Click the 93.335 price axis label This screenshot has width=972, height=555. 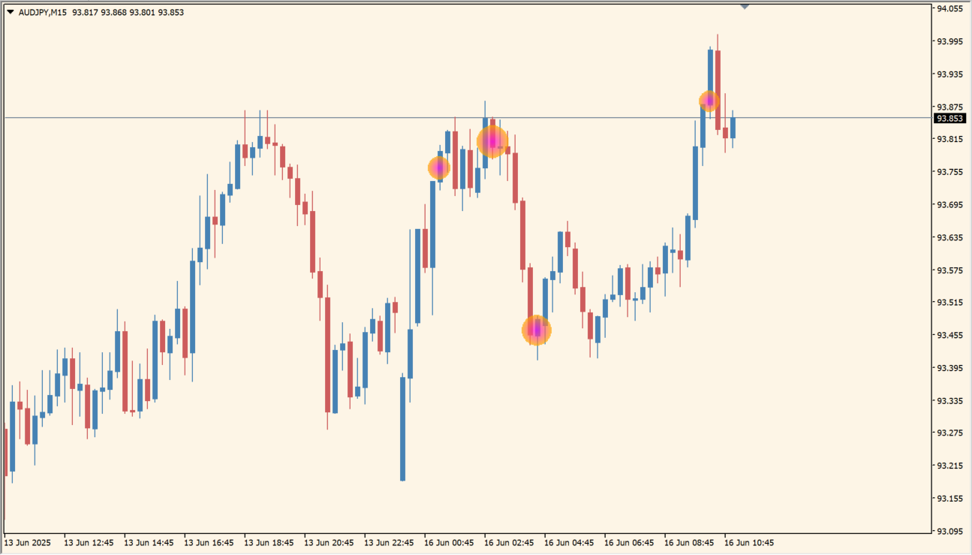point(949,401)
